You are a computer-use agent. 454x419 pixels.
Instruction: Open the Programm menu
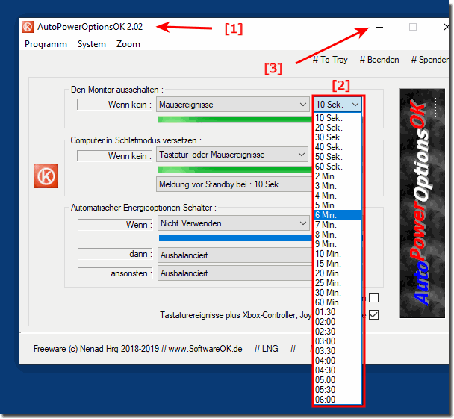(x=46, y=44)
